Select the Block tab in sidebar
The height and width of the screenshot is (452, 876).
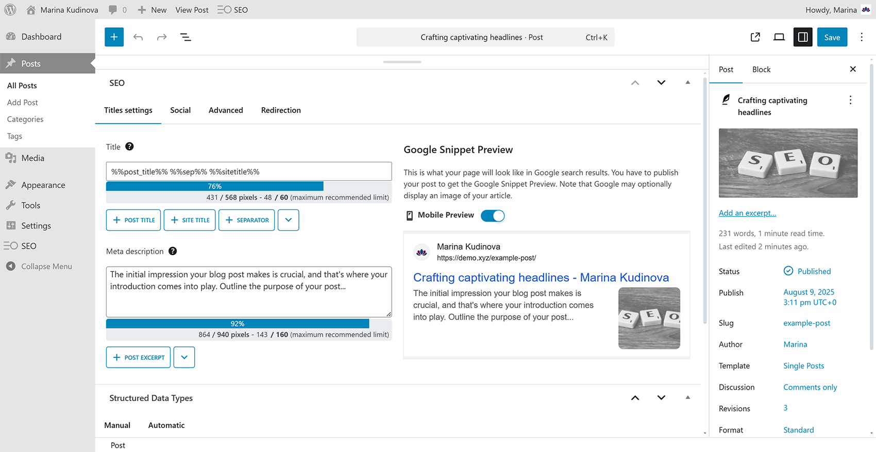pos(761,69)
